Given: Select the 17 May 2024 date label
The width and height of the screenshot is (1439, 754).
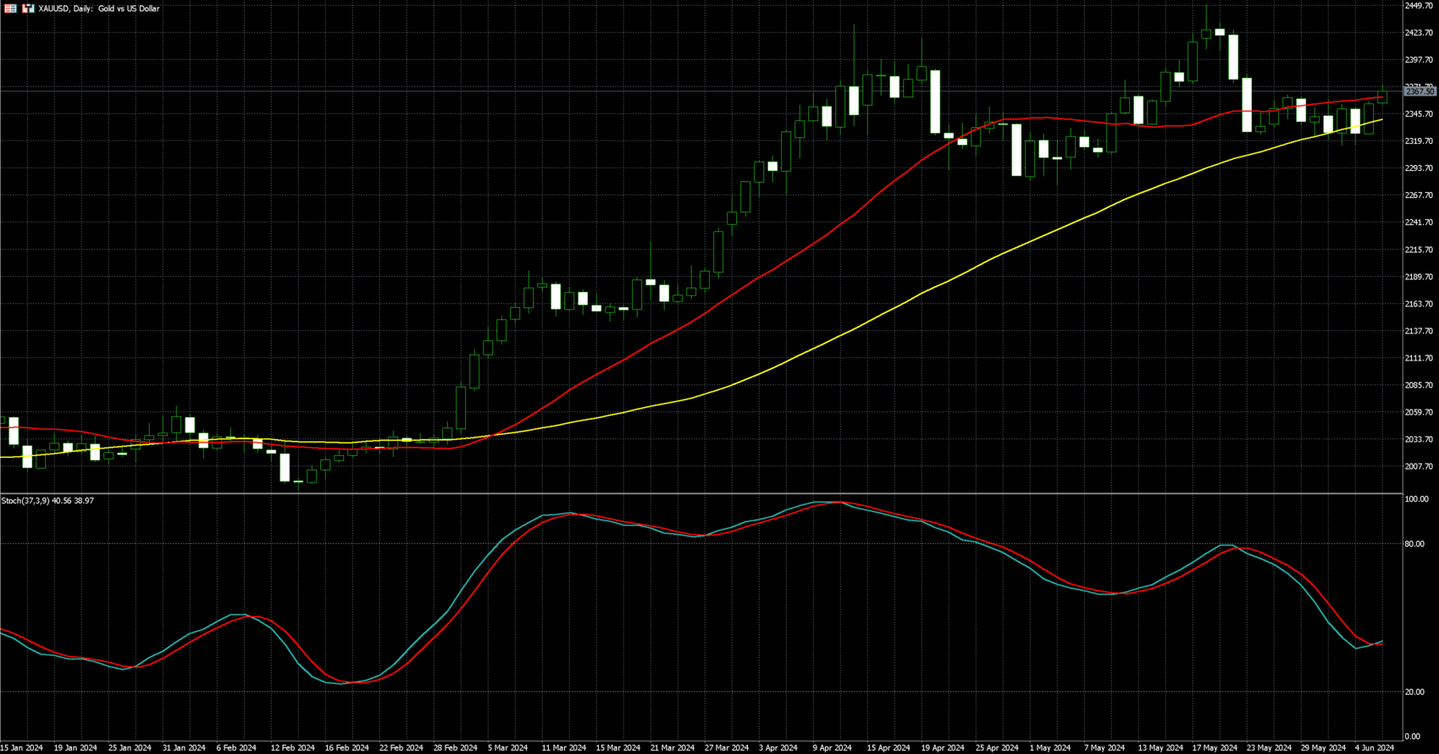Looking at the screenshot, I should coord(1215,748).
